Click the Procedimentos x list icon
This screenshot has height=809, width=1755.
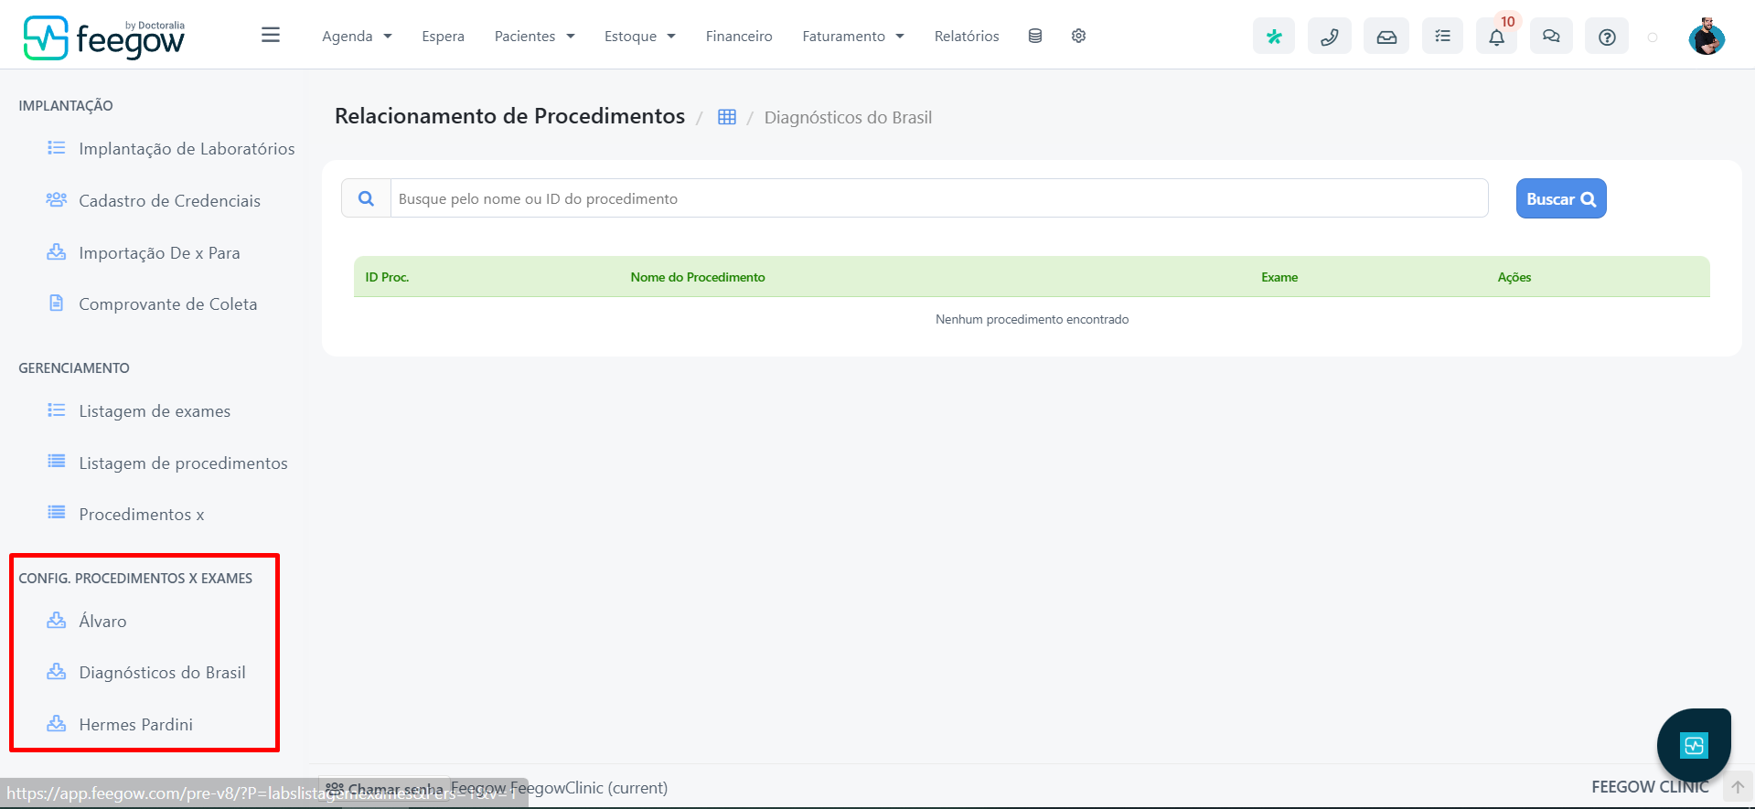57,513
